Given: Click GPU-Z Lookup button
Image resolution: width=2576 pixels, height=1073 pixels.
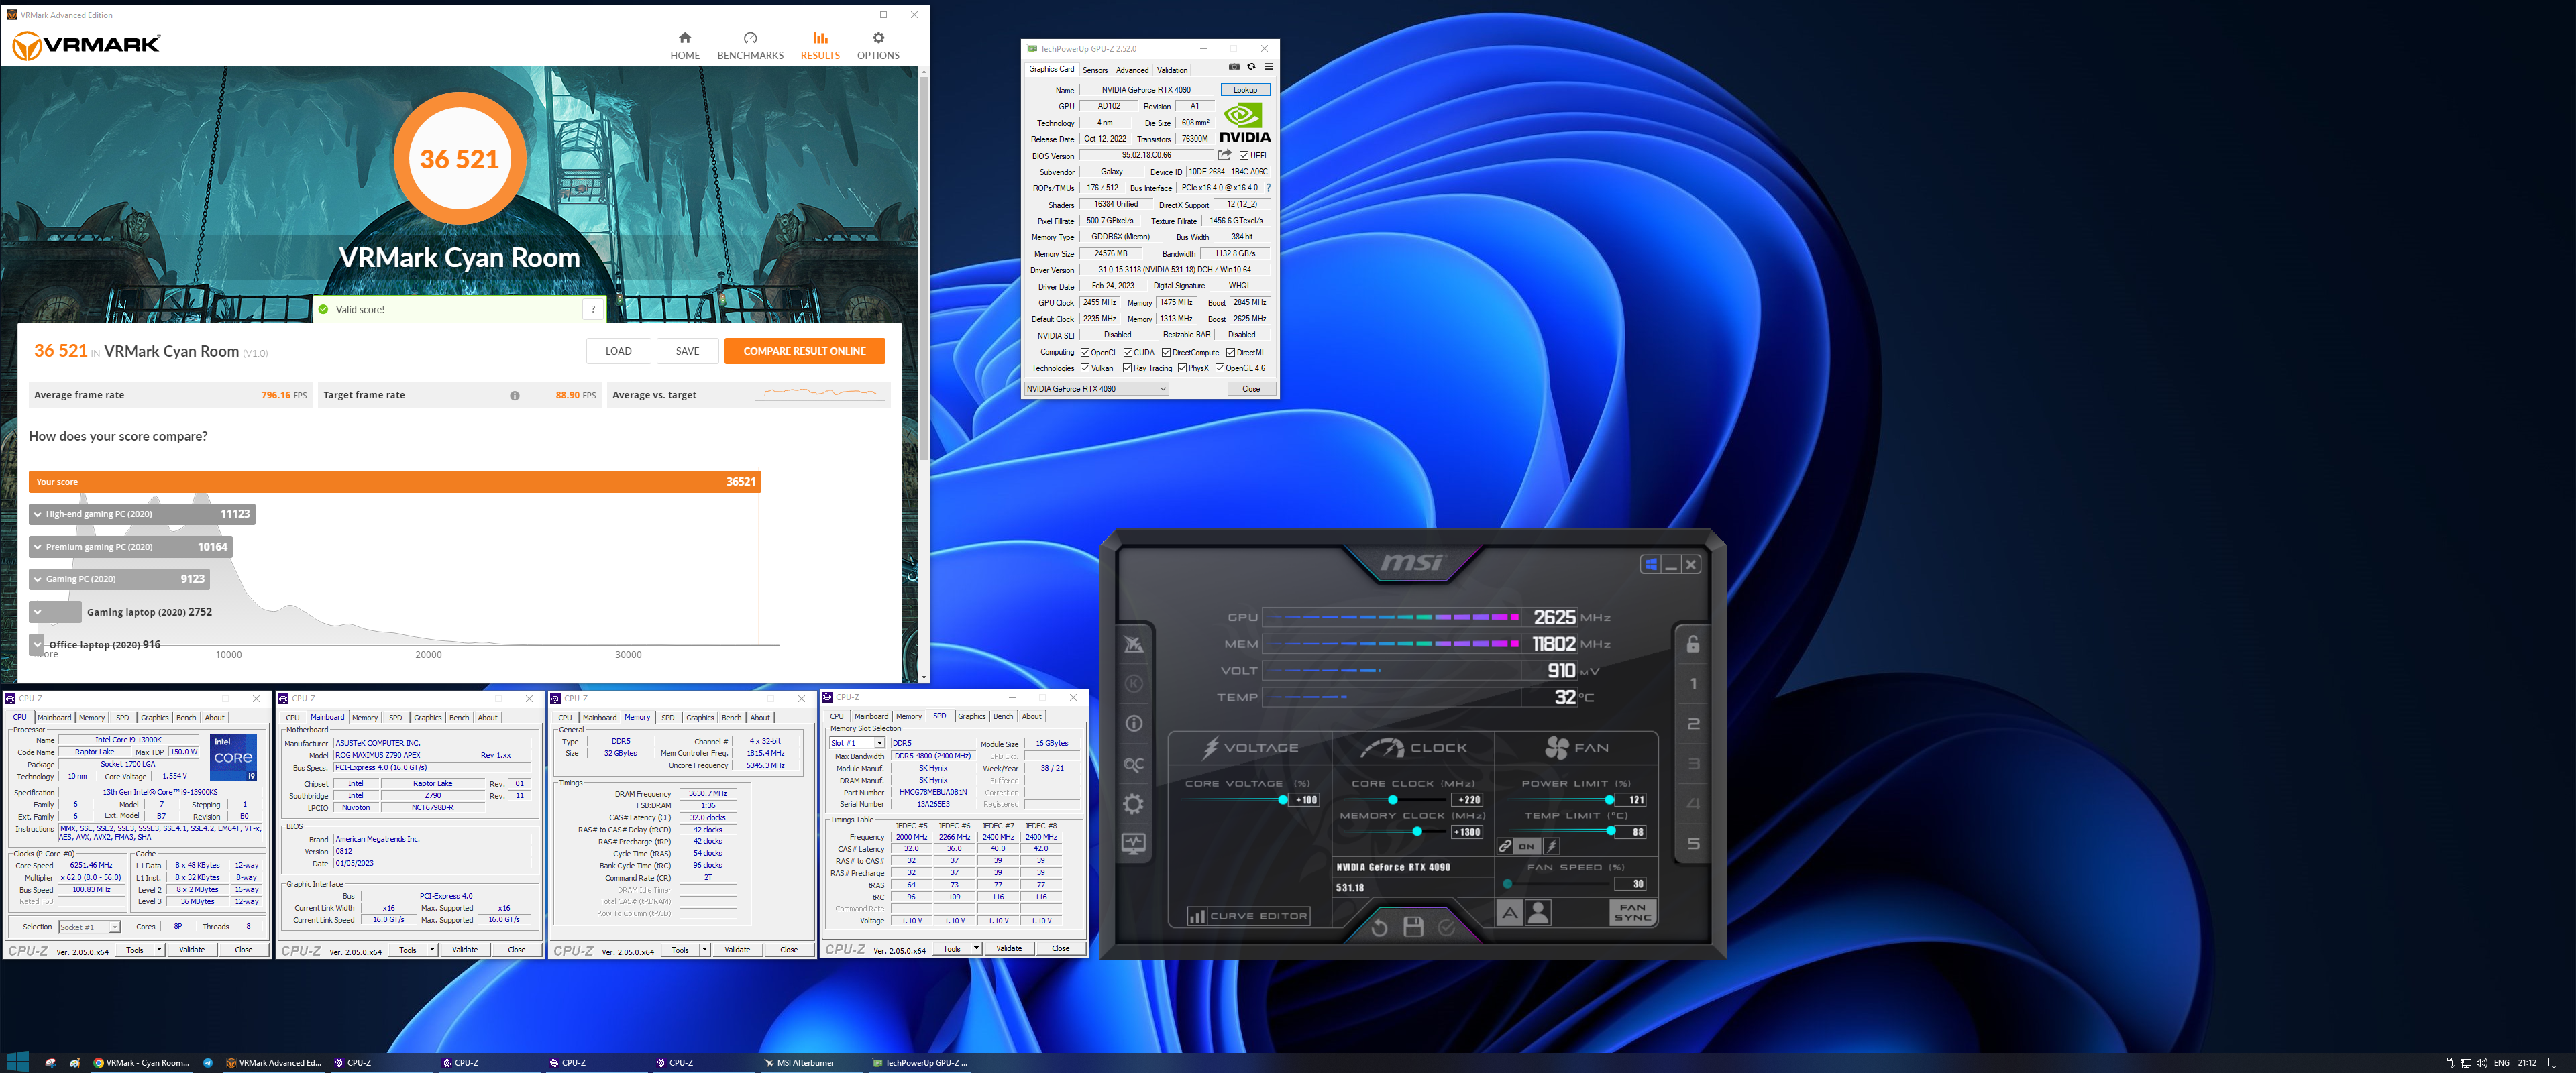Looking at the screenshot, I should (1245, 90).
